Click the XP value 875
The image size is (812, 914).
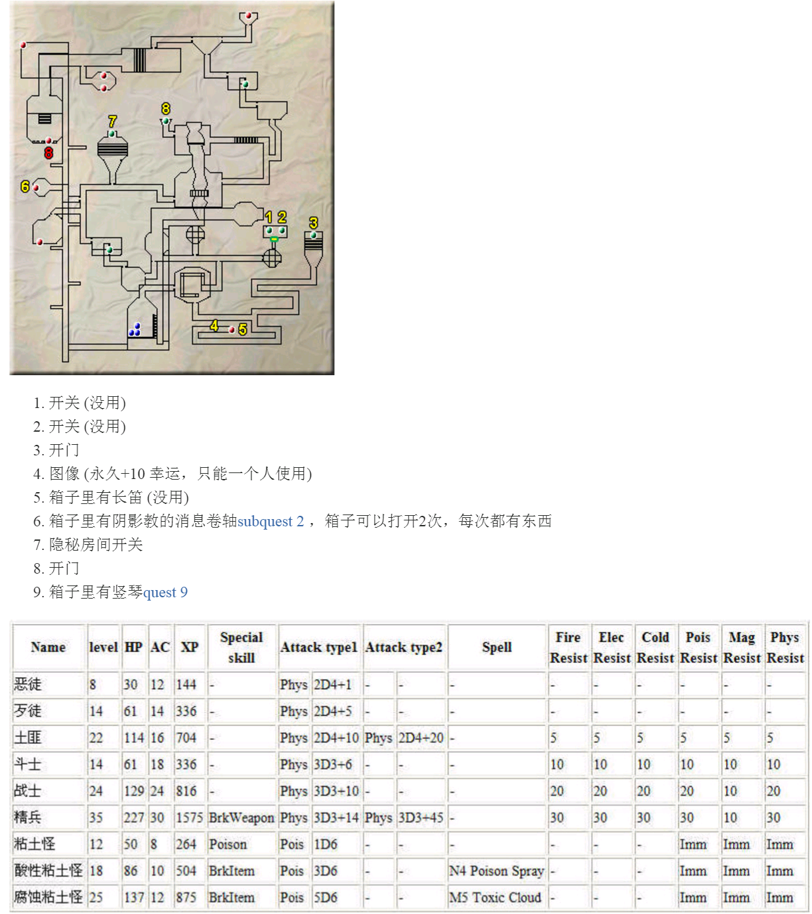click(190, 898)
